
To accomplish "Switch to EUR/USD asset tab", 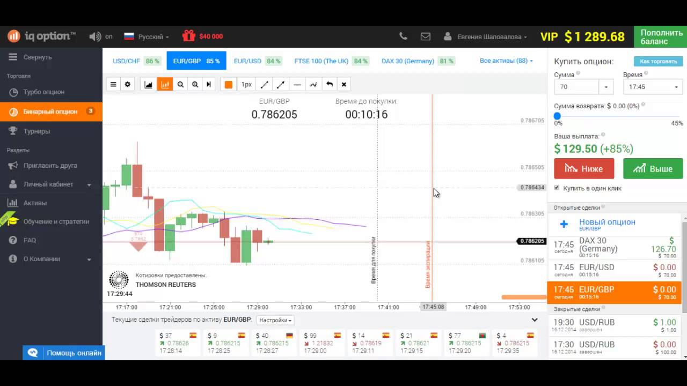I will (258, 61).
